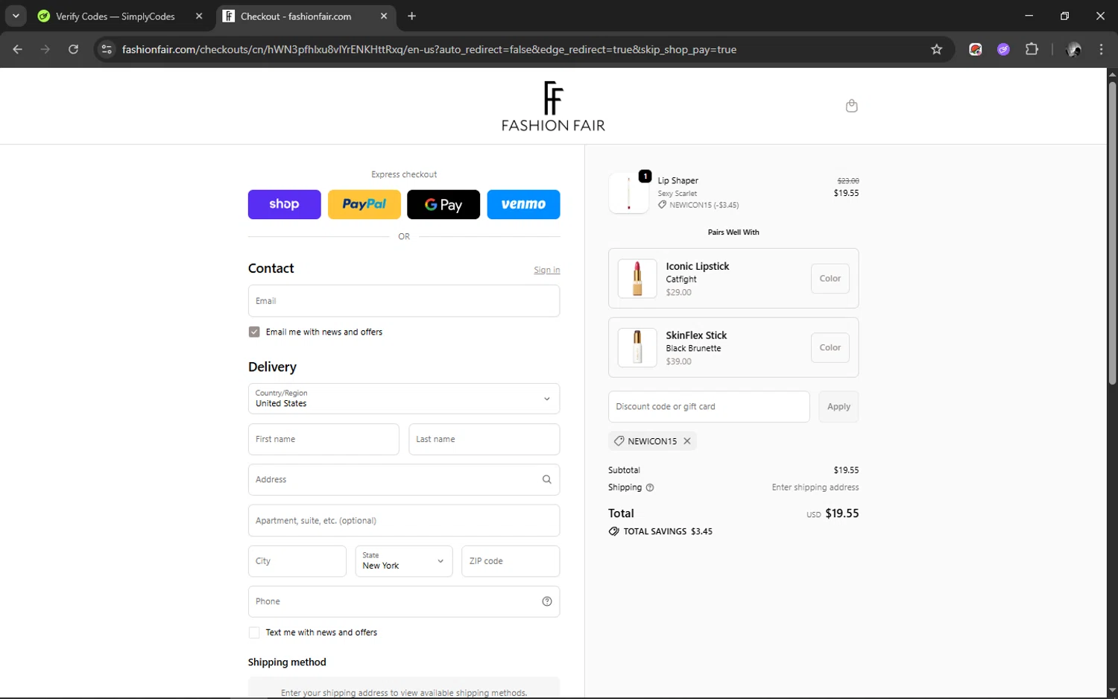The width and height of the screenshot is (1118, 699).
Task: Go forward in browser history
Action: coord(45,49)
